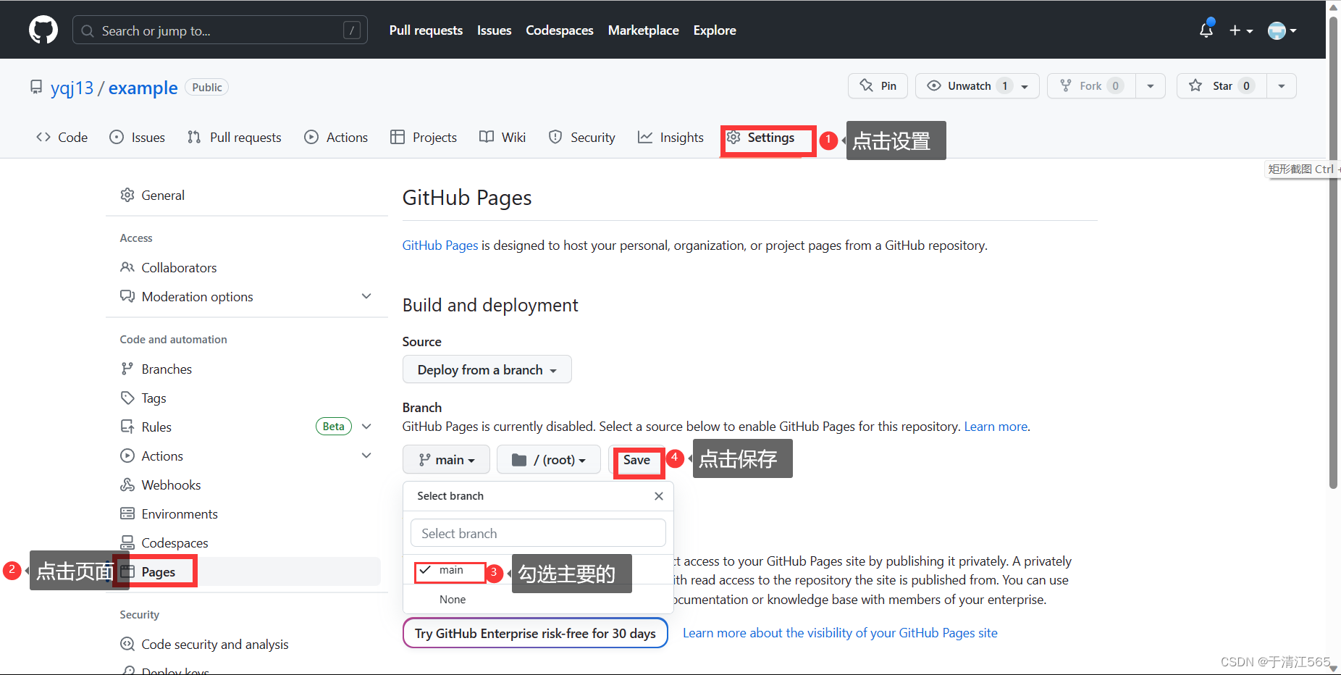Open Codespaces in the top navigation
The image size is (1341, 675).
560,30
